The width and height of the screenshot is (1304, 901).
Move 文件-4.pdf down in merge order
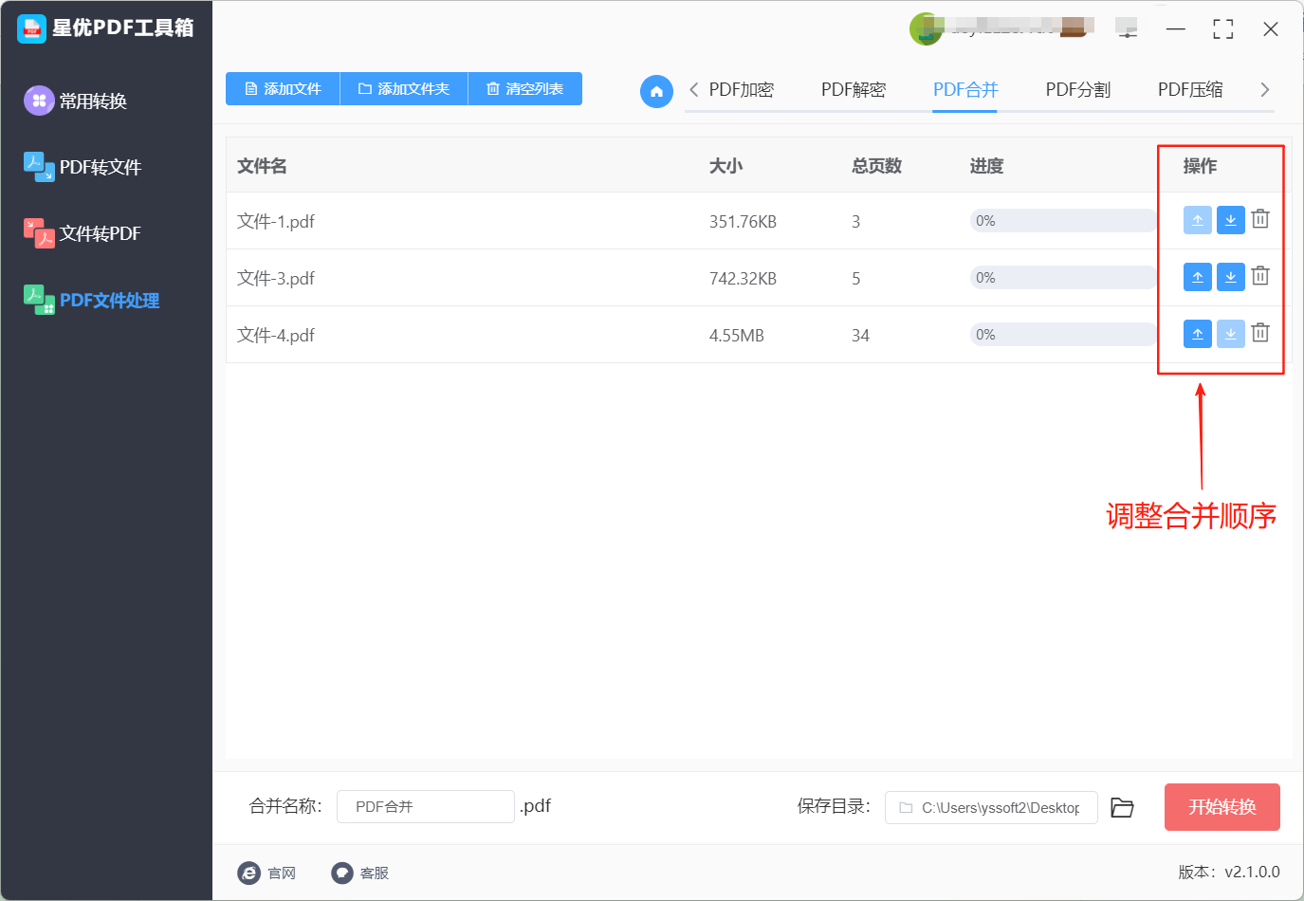pos(1230,334)
